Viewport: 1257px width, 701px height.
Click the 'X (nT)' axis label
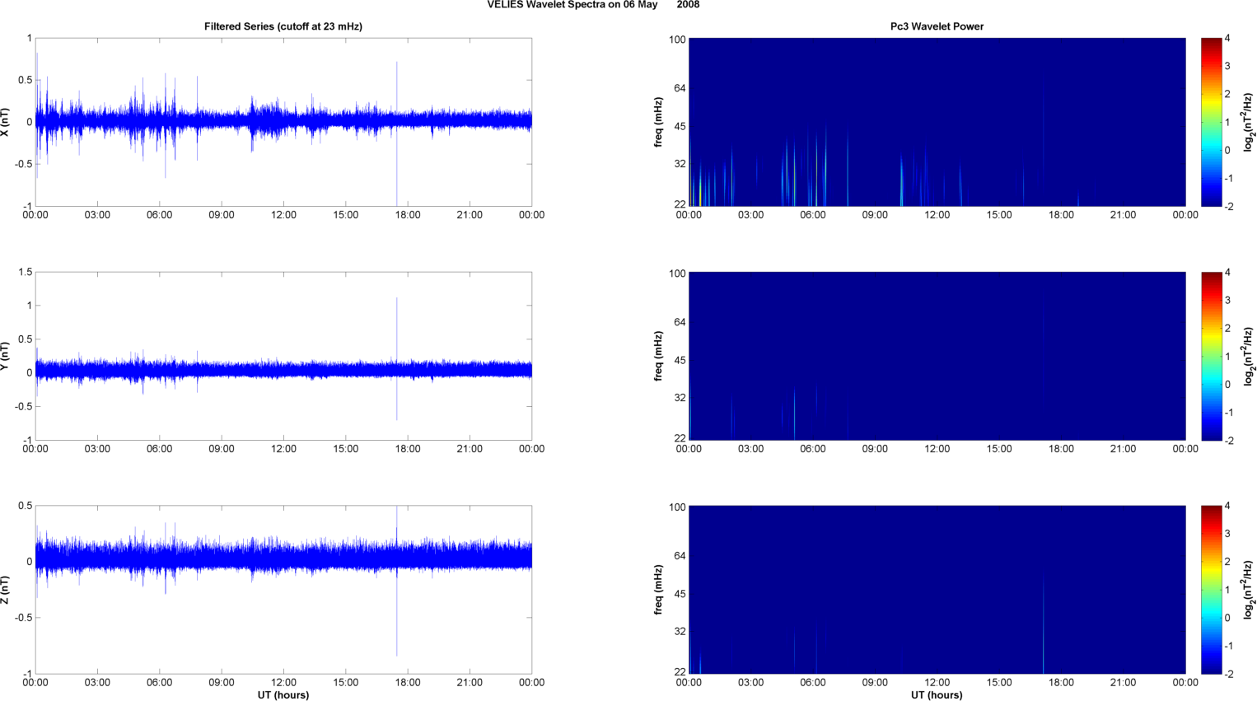pos(6,122)
